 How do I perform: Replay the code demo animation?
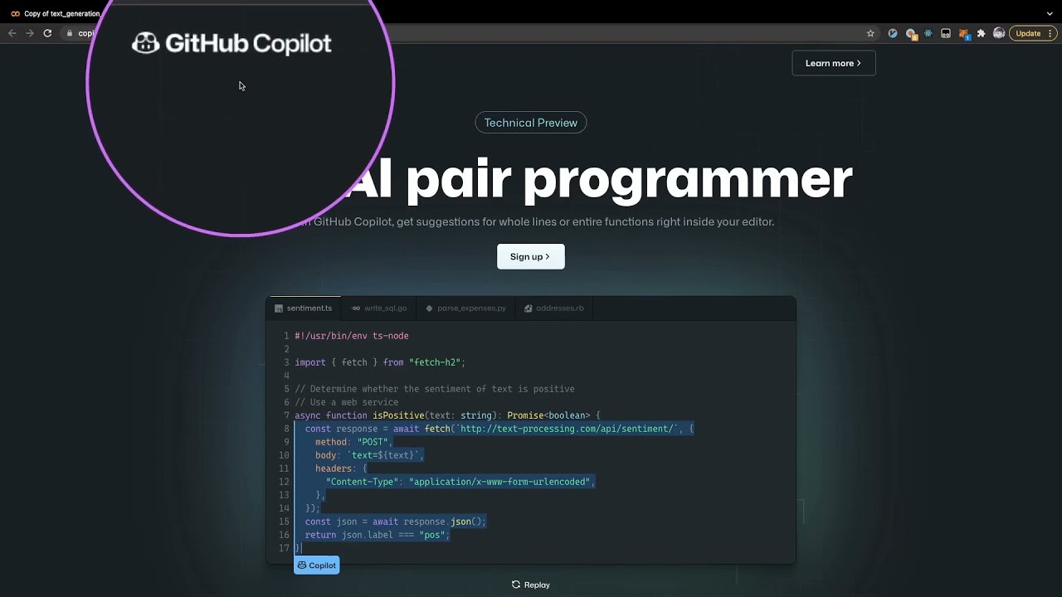[x=531, y=585]
